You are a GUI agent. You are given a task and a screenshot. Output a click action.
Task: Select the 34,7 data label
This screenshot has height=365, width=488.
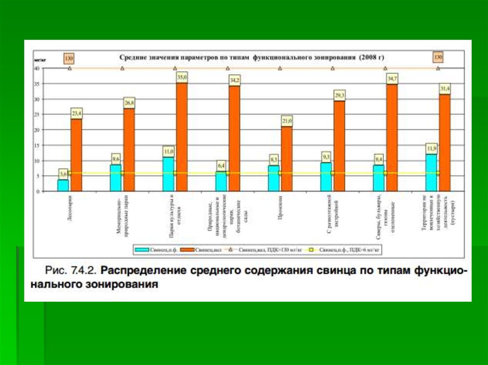tap(392, 78)
